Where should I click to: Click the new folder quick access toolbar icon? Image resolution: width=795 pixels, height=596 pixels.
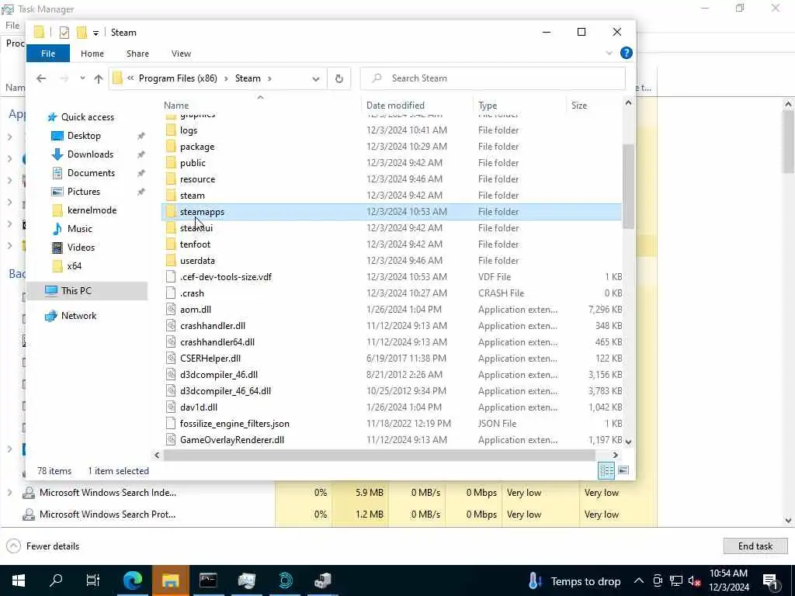pos(81,33)
